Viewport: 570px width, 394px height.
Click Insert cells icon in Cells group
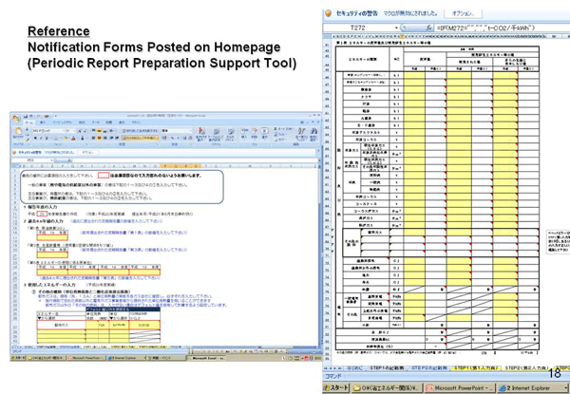pyautogui.click(x=244, y=133)
